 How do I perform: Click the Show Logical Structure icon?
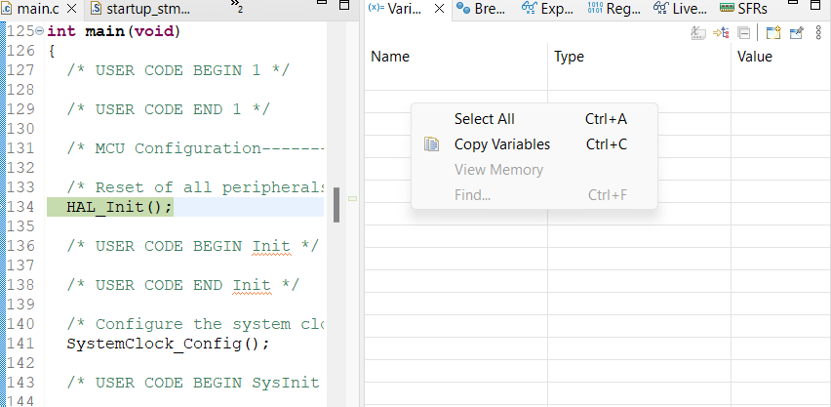(722, 33)
